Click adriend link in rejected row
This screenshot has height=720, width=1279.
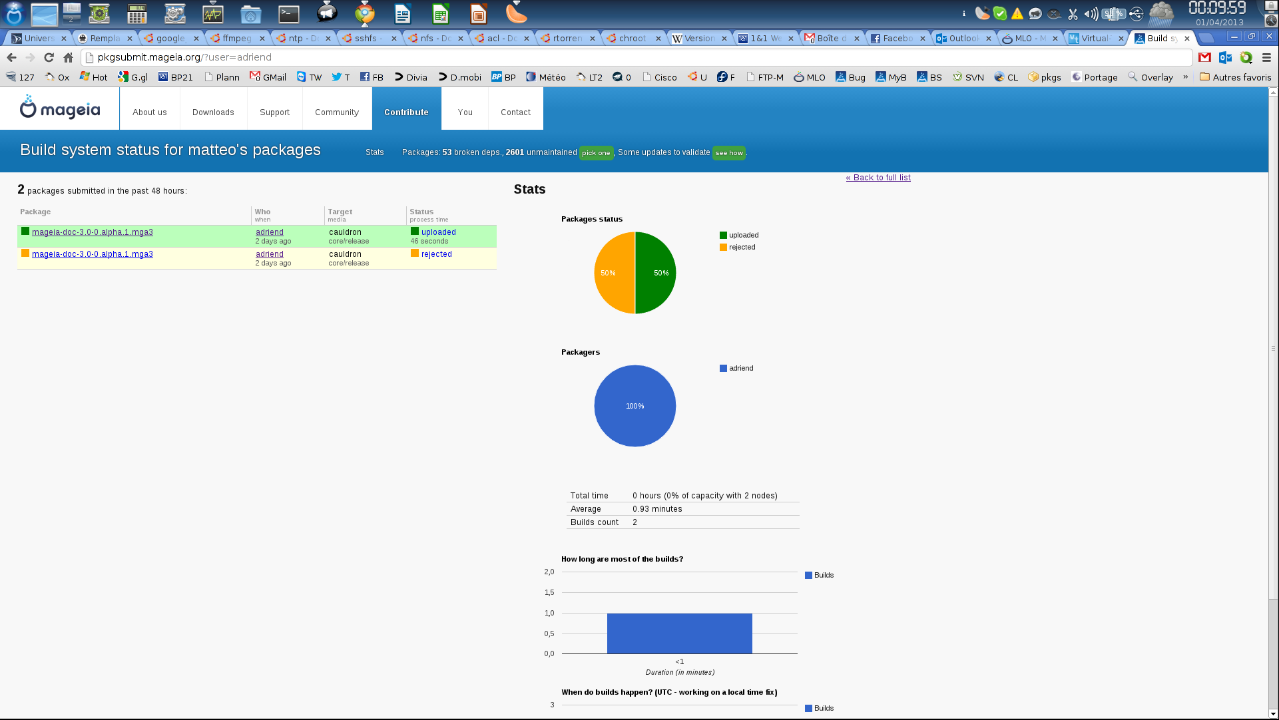270,254
